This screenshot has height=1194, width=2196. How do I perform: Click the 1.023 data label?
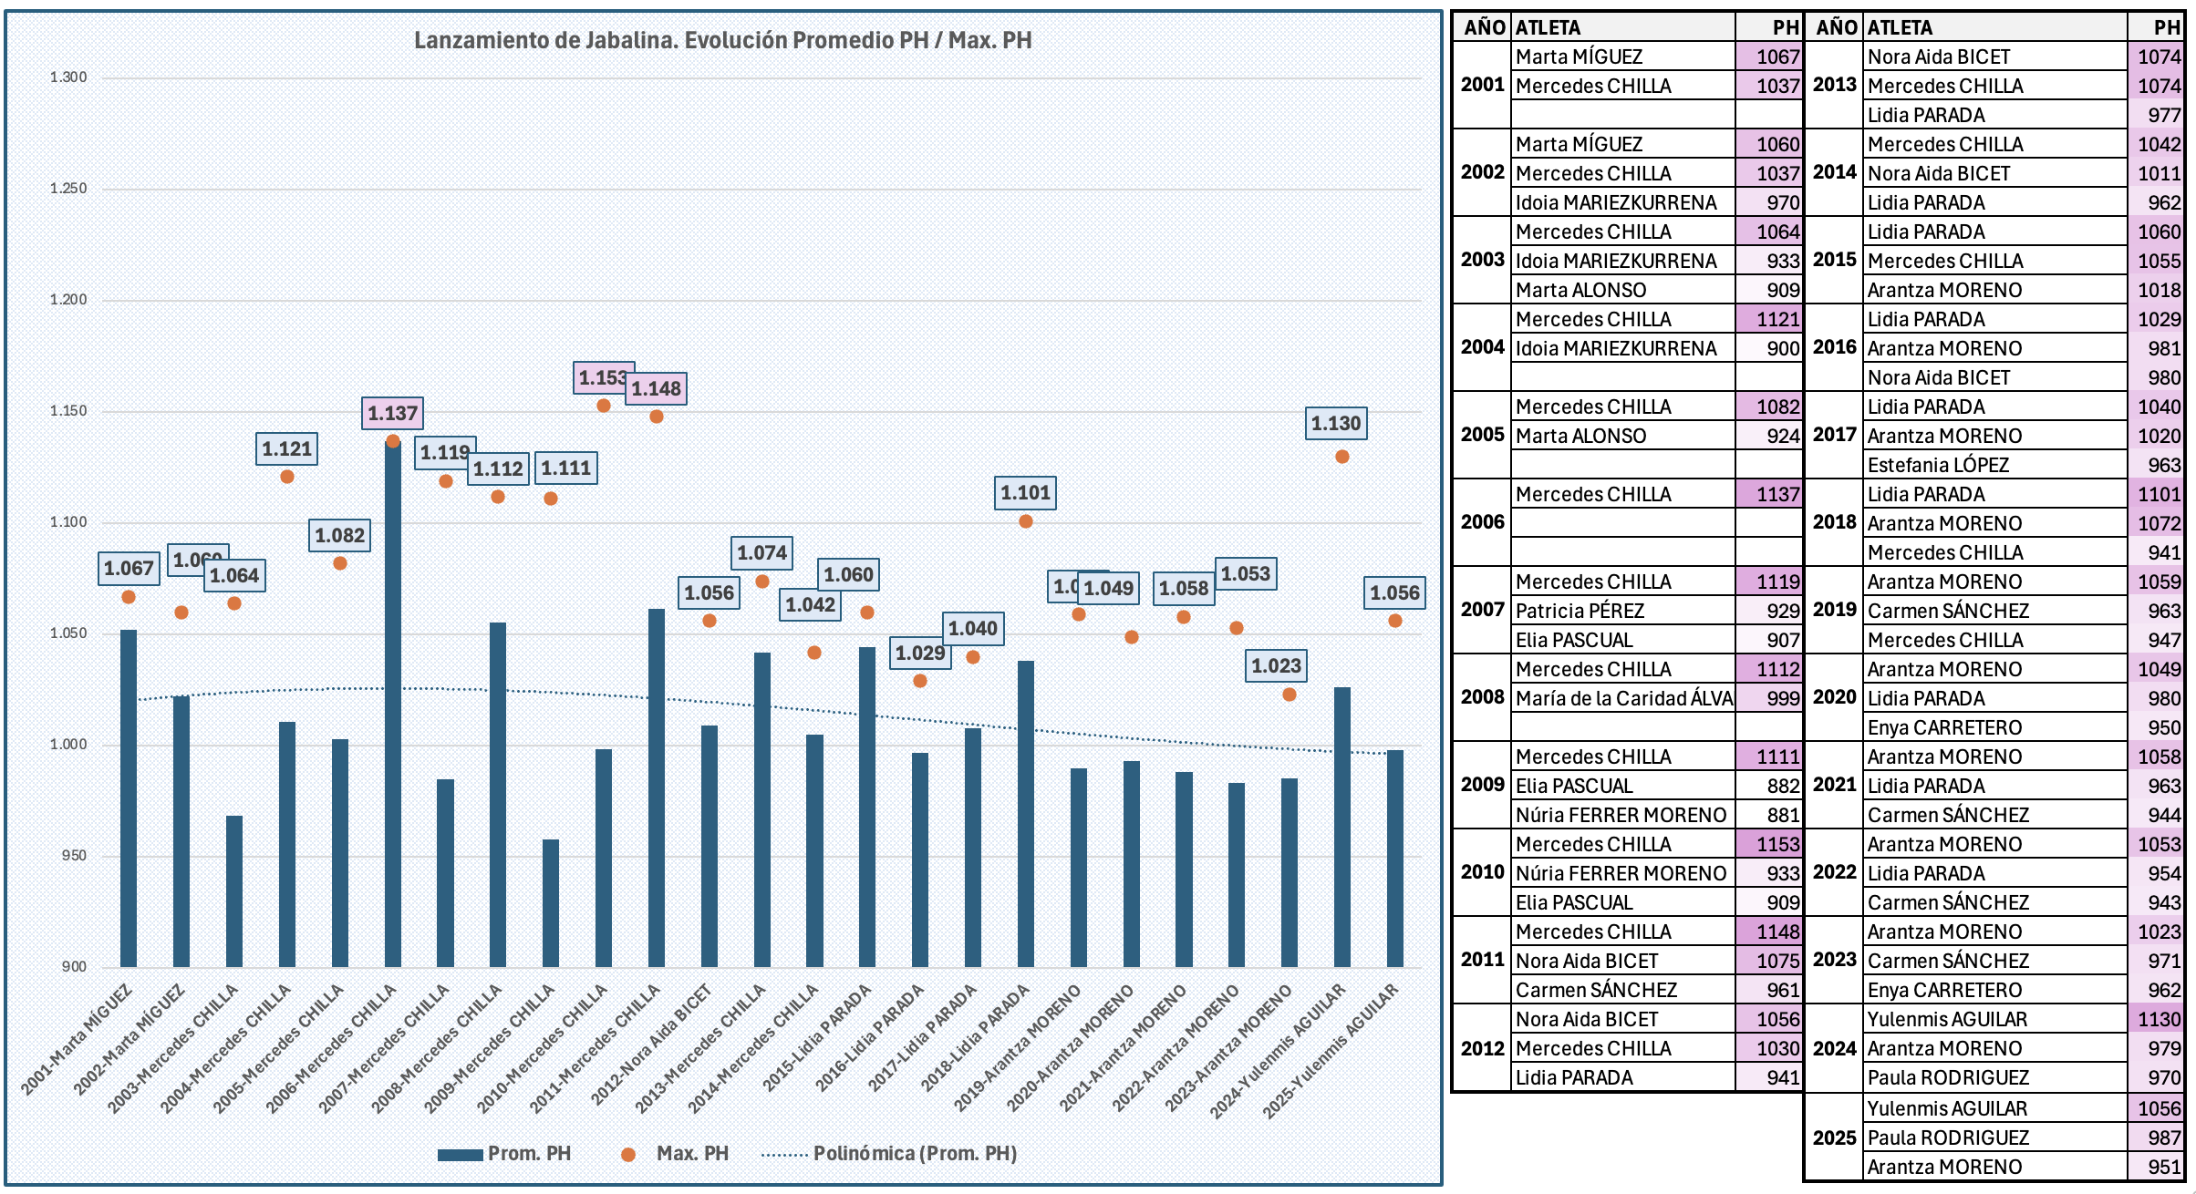[1276, 665]
